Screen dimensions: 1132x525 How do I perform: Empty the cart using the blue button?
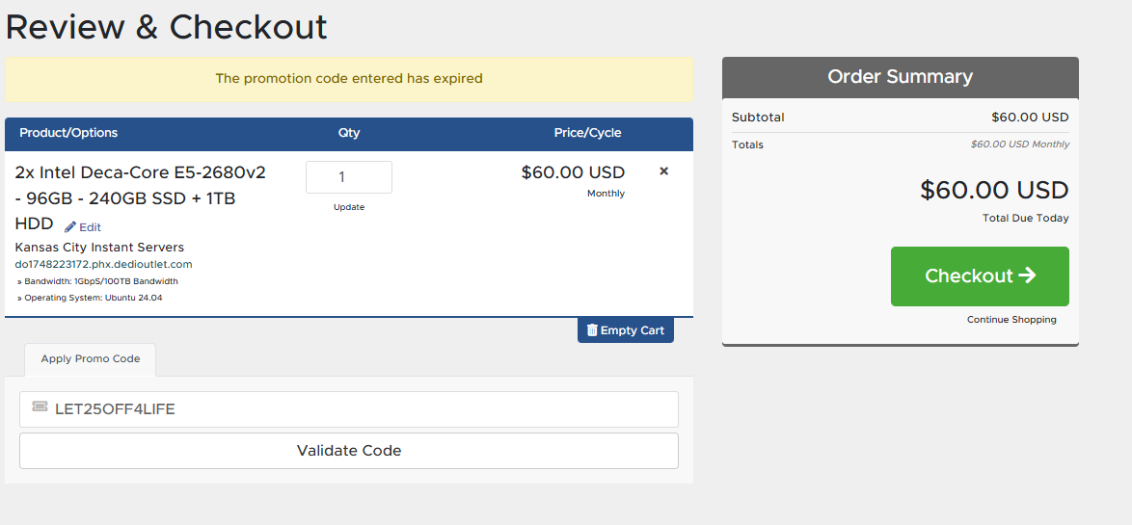click(x=625, y=330)
